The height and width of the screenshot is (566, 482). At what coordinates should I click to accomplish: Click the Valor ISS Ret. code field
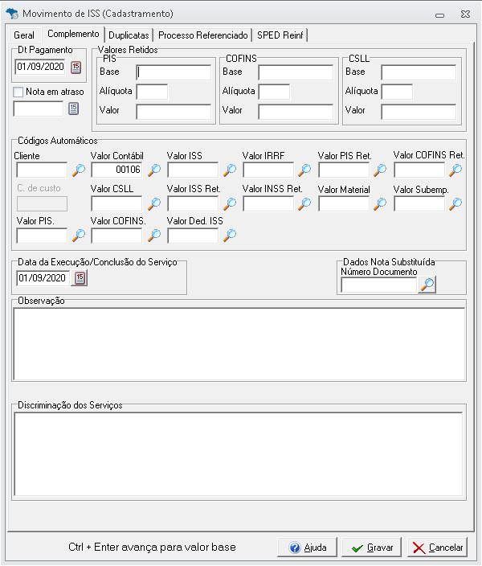(x=193, y=204)
